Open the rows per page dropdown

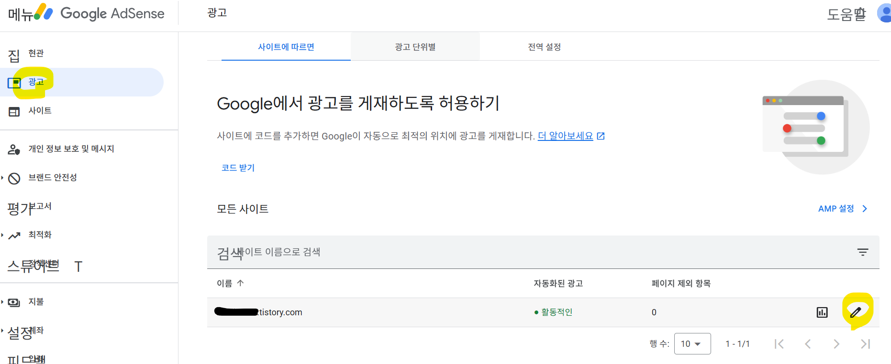[x=692, y=344]
